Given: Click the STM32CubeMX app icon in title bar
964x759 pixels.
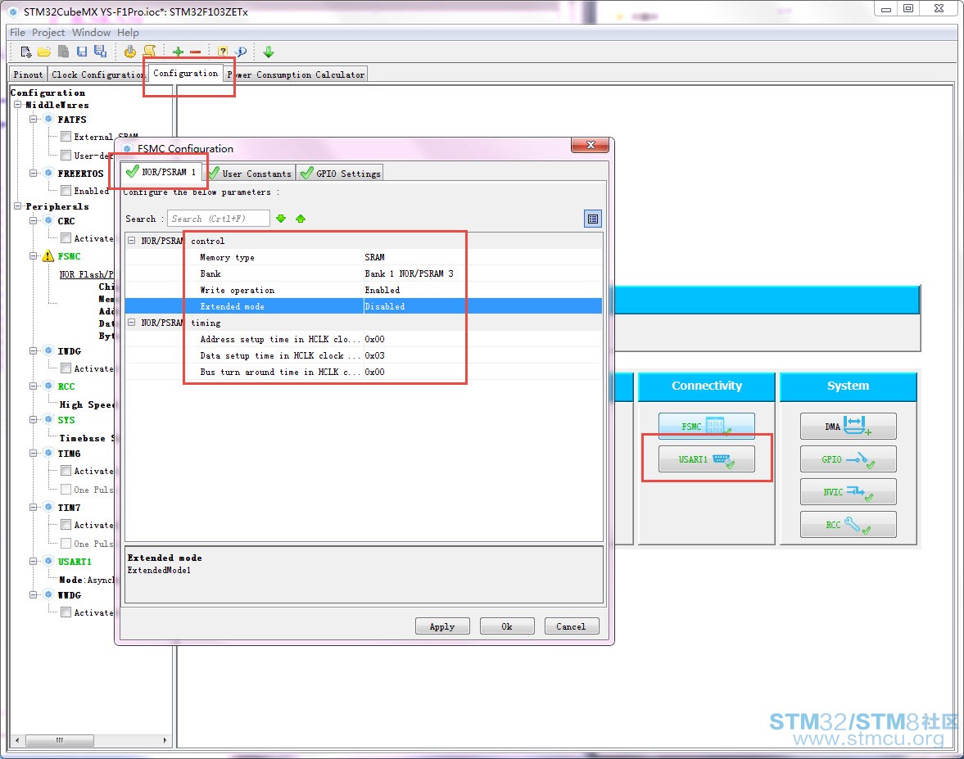Looking at the screenshot, I should [13, 11].
